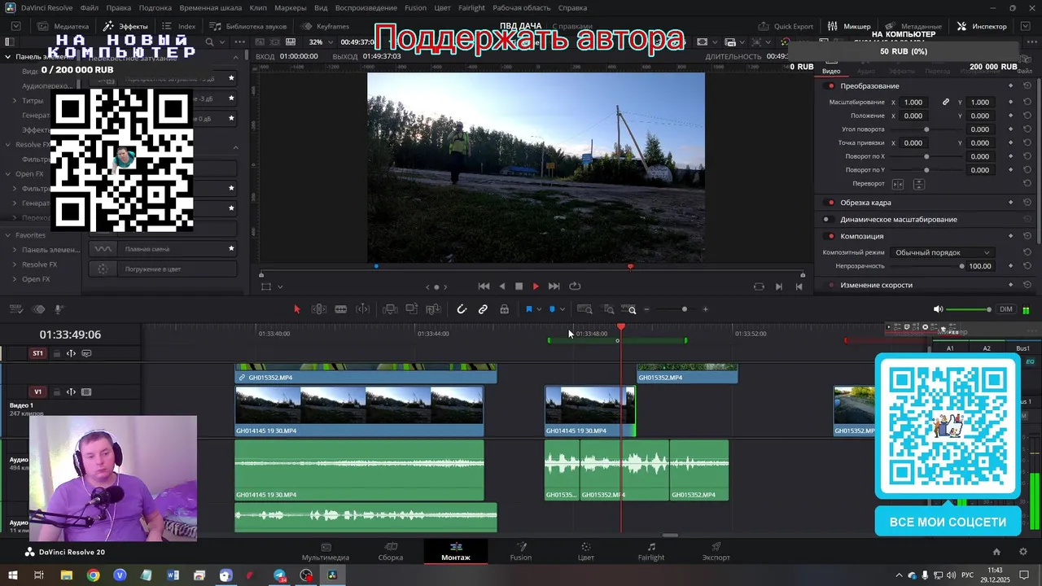The height and width of the screenshot is (586, 1042).
Task: Click the replace clip tool icon
Action: (434, 309)
